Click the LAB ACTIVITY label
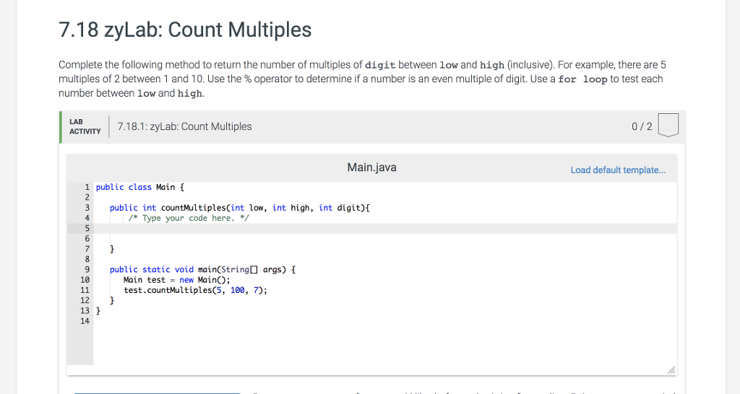This screenshot has height=394, width=740. point(85,127)
